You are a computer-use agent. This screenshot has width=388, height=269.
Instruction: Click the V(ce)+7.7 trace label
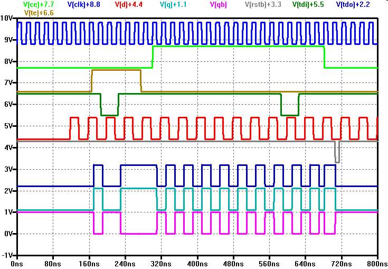pyautogui.click(x=39, y=5)
